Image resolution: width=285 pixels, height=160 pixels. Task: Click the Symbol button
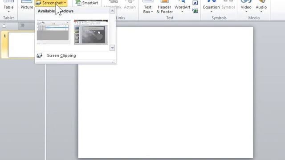click(x=228, y=5)
